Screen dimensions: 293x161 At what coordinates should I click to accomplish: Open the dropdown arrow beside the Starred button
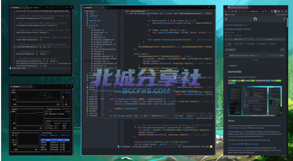pos(253,39)
